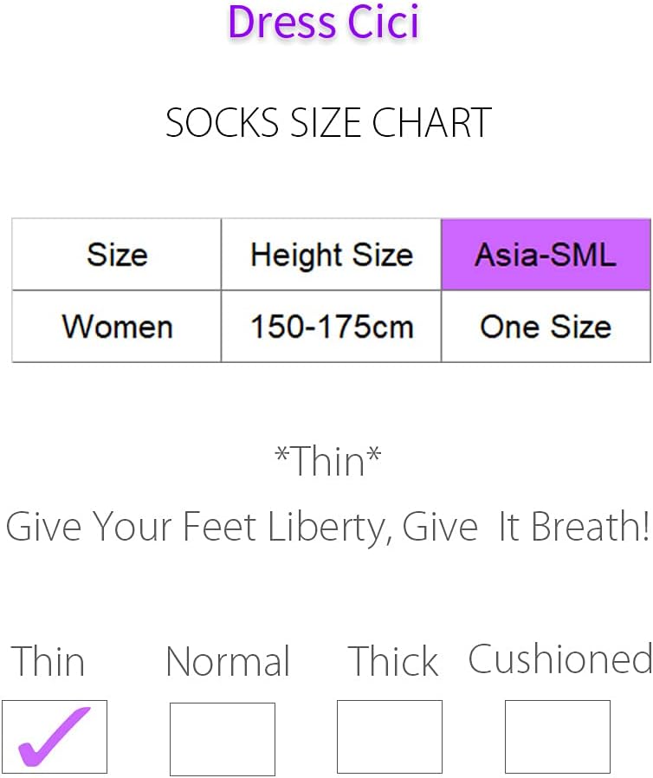
Task: Select the purple Asia-SML header cell
Action: (546, 255)
